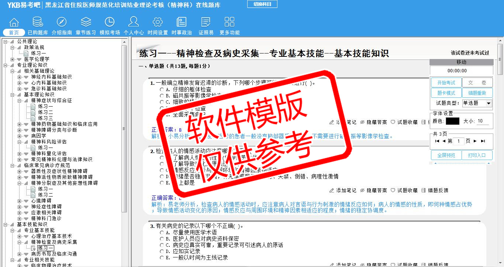Click the 介绍指南 compass icon
This screenshot has height=267, width=504.
pos(62,22)
